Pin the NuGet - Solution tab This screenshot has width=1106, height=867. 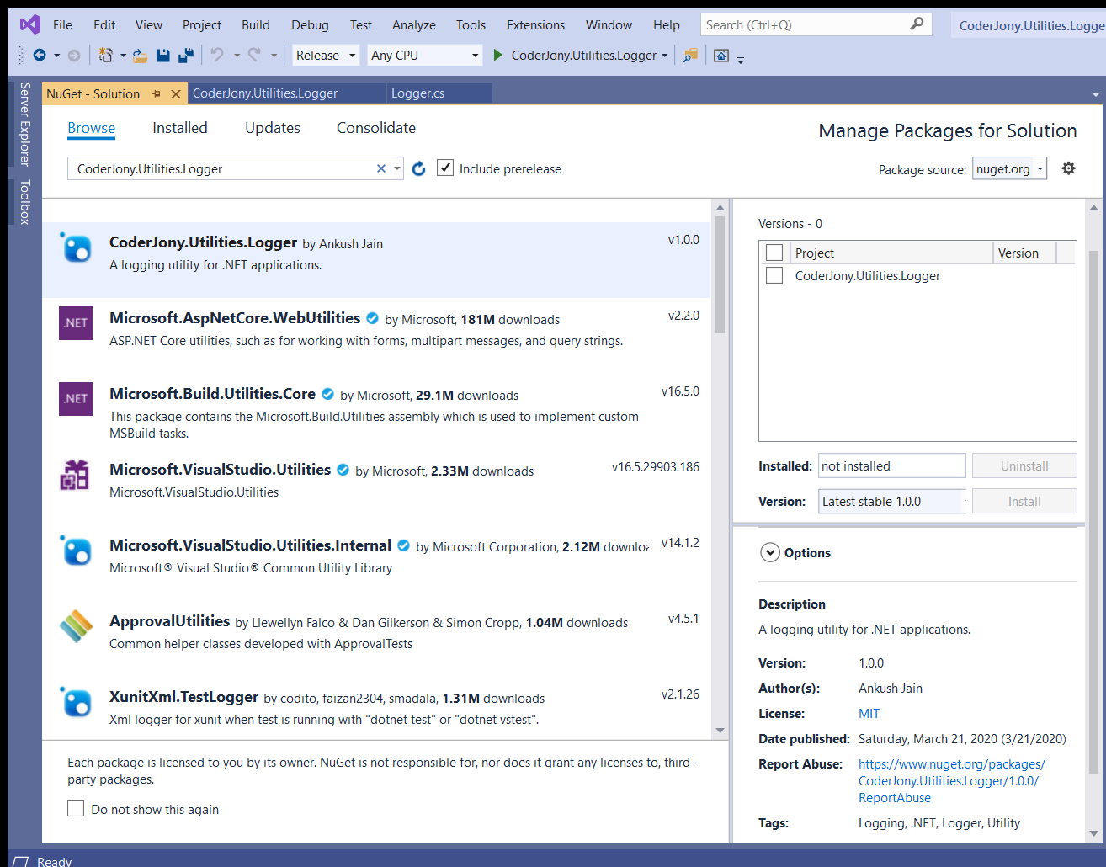(x=156, y=94)
